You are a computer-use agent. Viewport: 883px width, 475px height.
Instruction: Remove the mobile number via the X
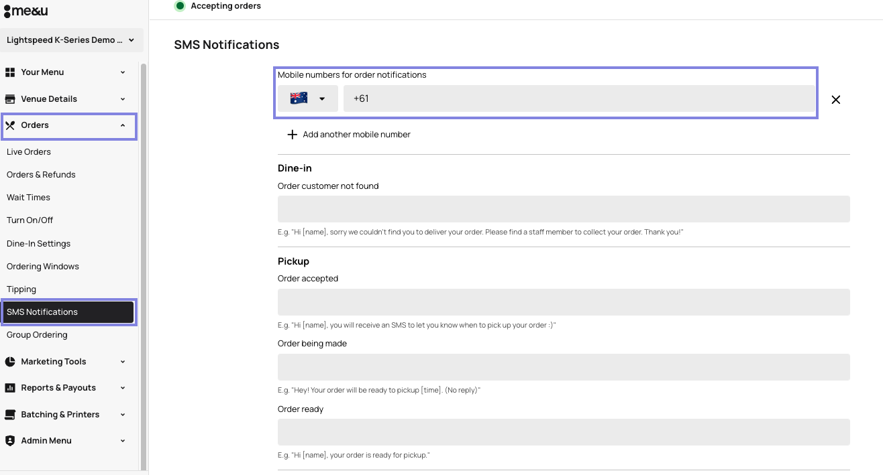(x=835, y=99)
